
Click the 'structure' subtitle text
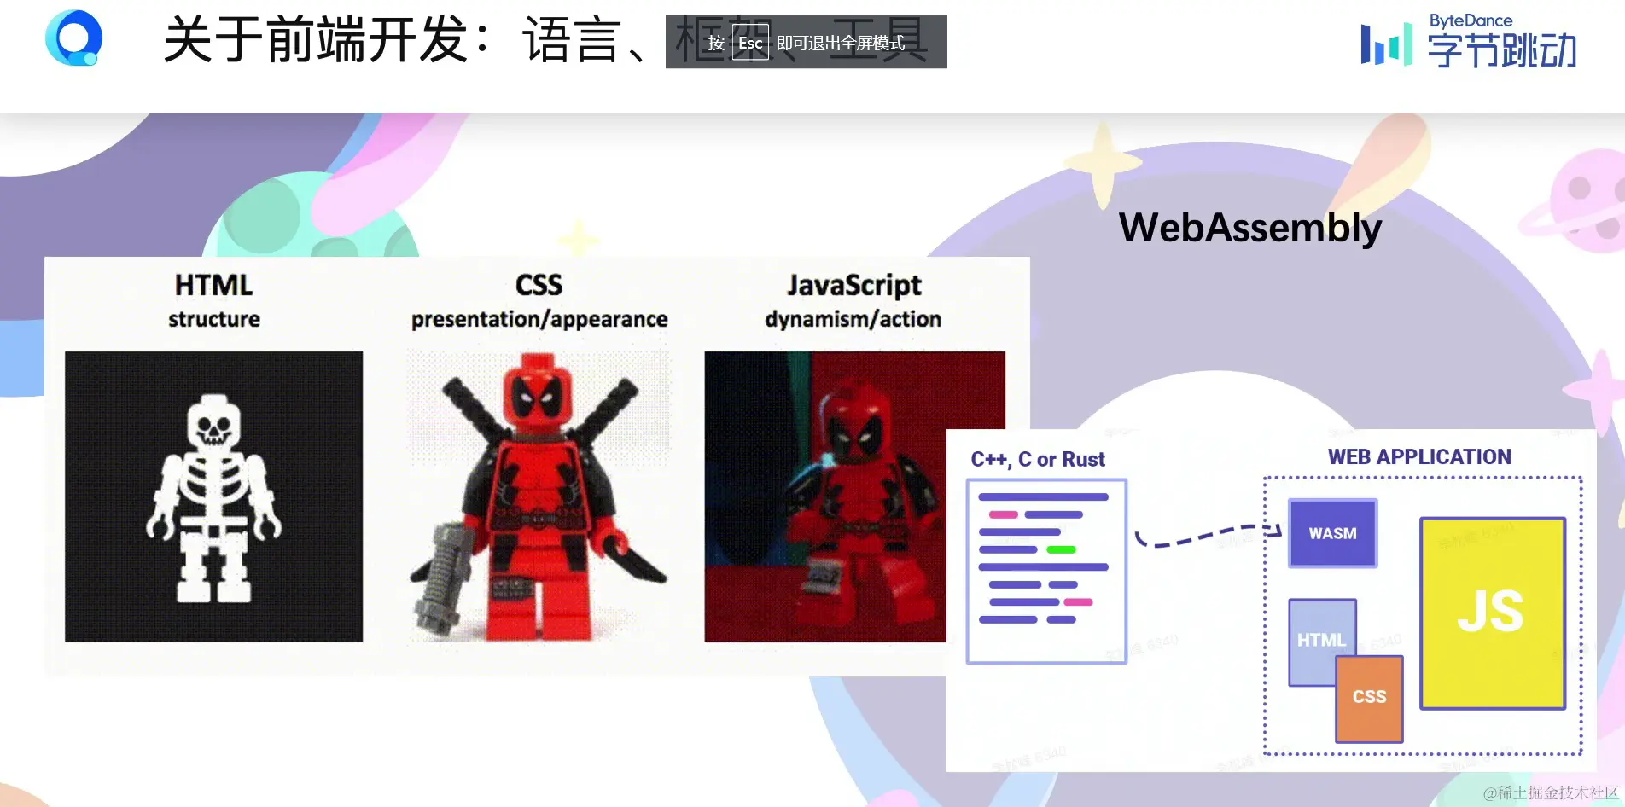(x=214, y=319)
